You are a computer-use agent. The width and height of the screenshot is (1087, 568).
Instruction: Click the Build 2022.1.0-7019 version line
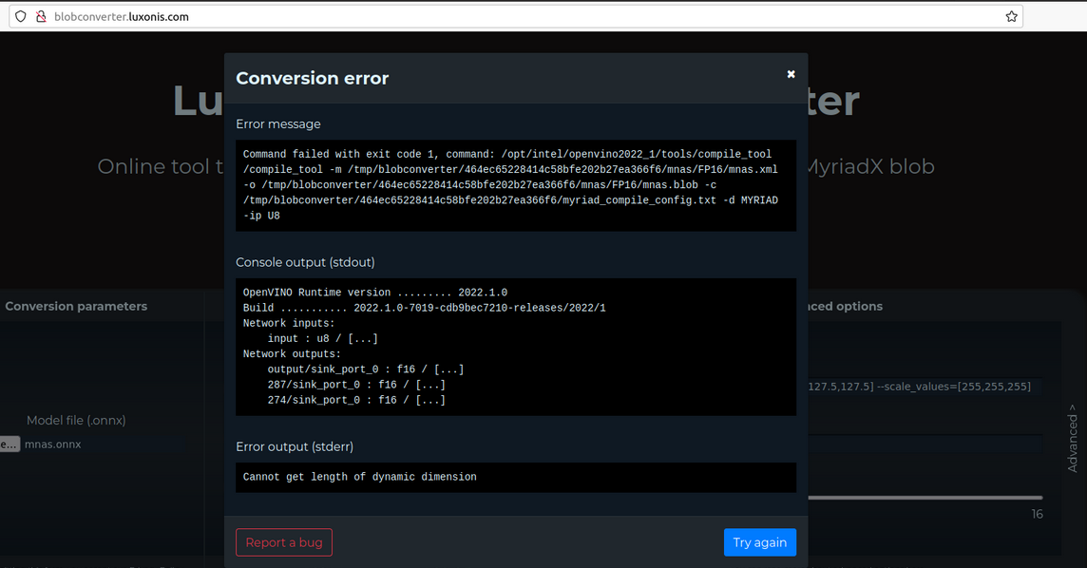425,308
